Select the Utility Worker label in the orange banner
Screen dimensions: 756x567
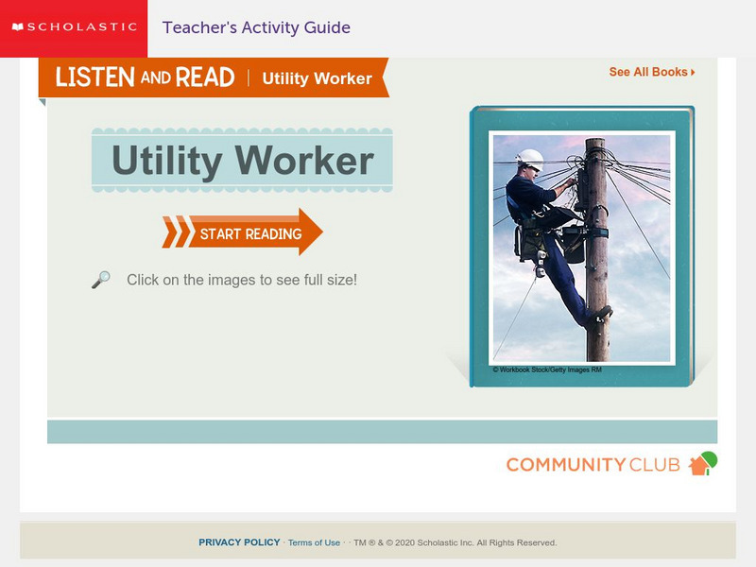pos(316,79)
